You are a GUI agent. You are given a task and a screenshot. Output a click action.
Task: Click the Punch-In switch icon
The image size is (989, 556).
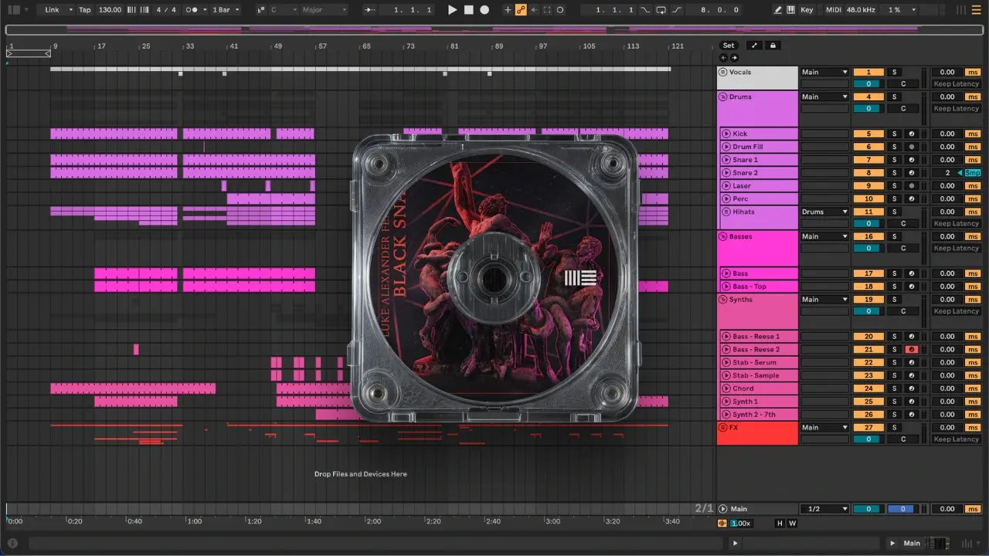pos(645,10)
